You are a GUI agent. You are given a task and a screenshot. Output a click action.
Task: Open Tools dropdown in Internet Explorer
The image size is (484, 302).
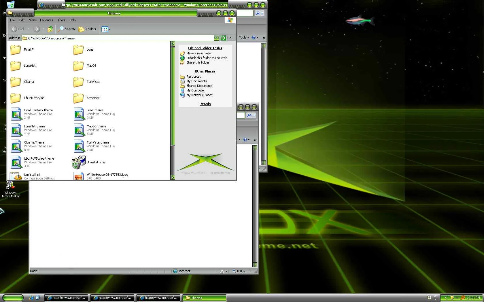[244, 37]
